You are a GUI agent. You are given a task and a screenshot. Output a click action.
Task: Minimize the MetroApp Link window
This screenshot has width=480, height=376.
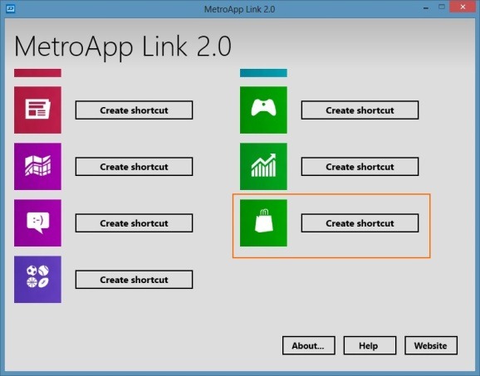[426, 7]
